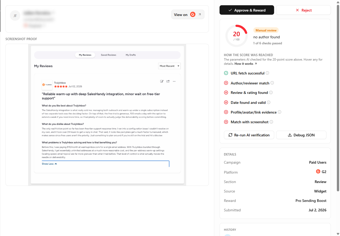Click the 20 / 100 score gauge
This screenshot has width=340, height=236.
pos(236,36)
